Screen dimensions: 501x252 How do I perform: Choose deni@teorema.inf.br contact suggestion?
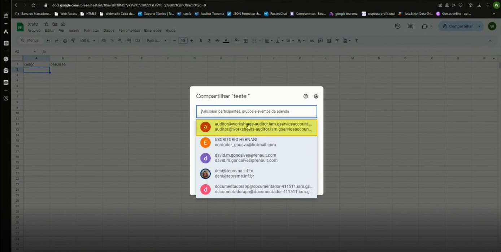pos(257,174)
